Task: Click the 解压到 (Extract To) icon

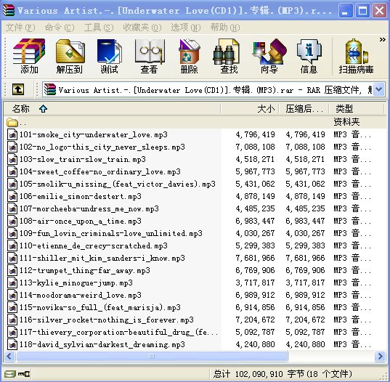Action: pos(70,56)
